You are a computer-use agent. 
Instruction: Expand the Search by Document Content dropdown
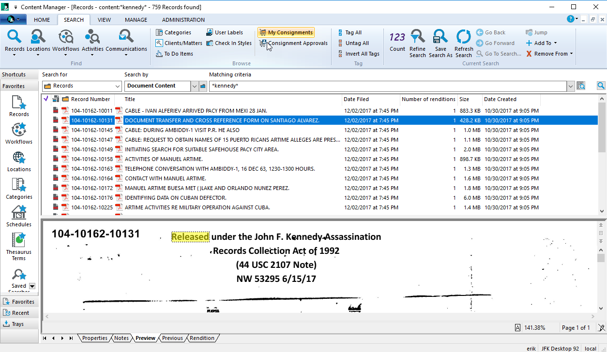coord(195,86)
